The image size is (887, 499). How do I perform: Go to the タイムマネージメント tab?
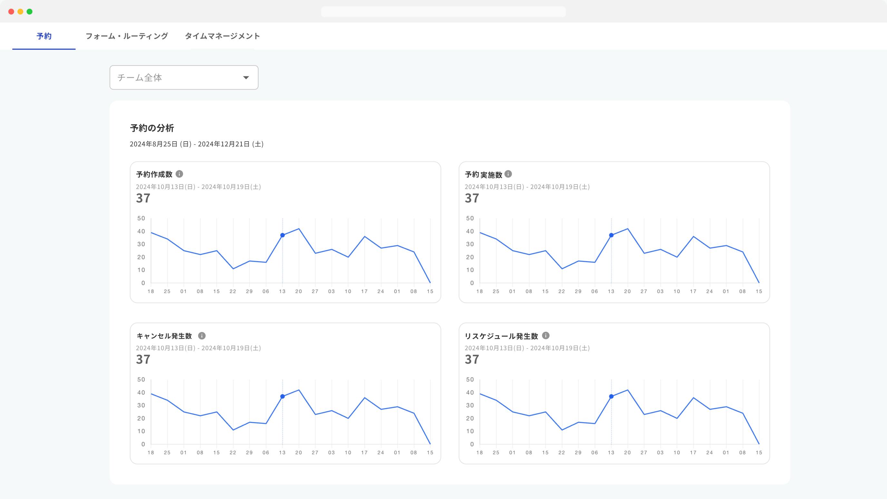tap(222, 36)
